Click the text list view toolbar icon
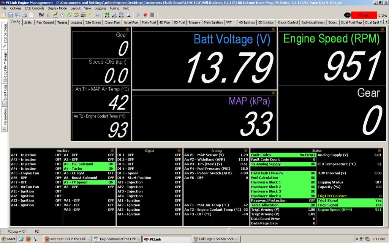The image size is (389, 243). coord(83,15)
